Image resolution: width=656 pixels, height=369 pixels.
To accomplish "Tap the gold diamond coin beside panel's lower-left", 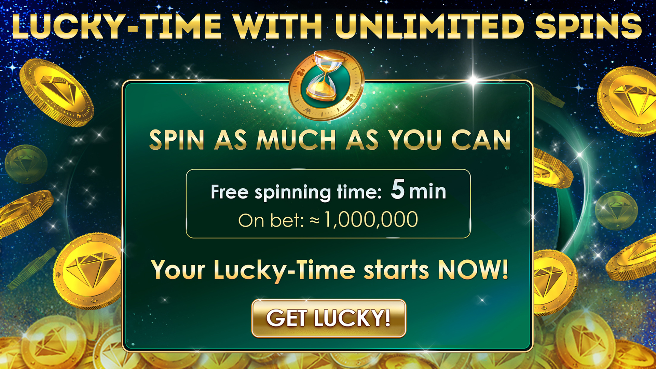I will pyautogui.click(x=88, y=271).
